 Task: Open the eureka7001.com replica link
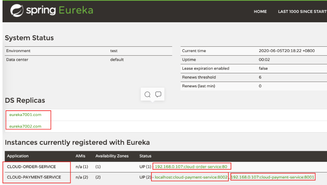click(25, 115)
